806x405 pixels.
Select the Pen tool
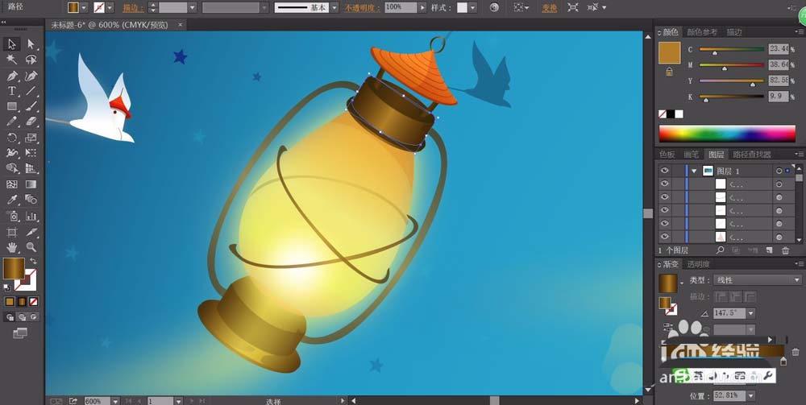(x=12, y=76)
